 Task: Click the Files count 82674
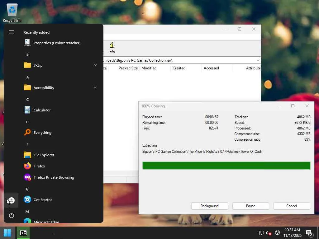(x=214, y=128)
